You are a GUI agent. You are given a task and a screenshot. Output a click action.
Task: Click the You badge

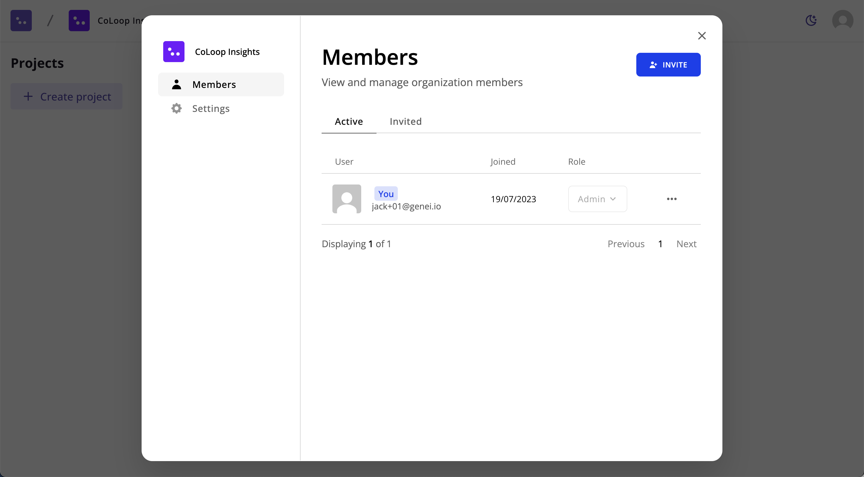[386, 193]
